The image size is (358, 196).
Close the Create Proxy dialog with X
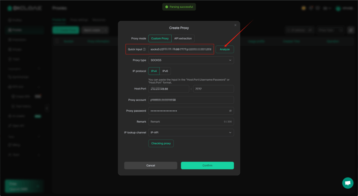point(235,25)
